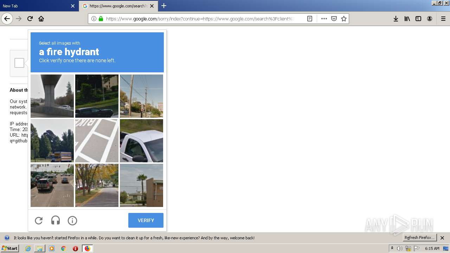450x253 pixels.
Task: Select the palm tree building tile
Action: click(141, 185)
